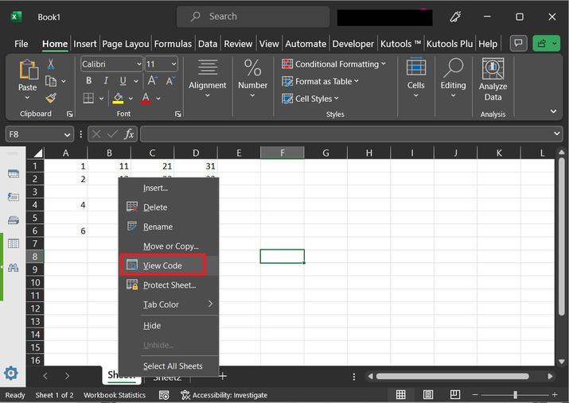This screenshot has width=569, height=403.
Task: Expand the Calibri font name dropdown
Action: (137, 64)
